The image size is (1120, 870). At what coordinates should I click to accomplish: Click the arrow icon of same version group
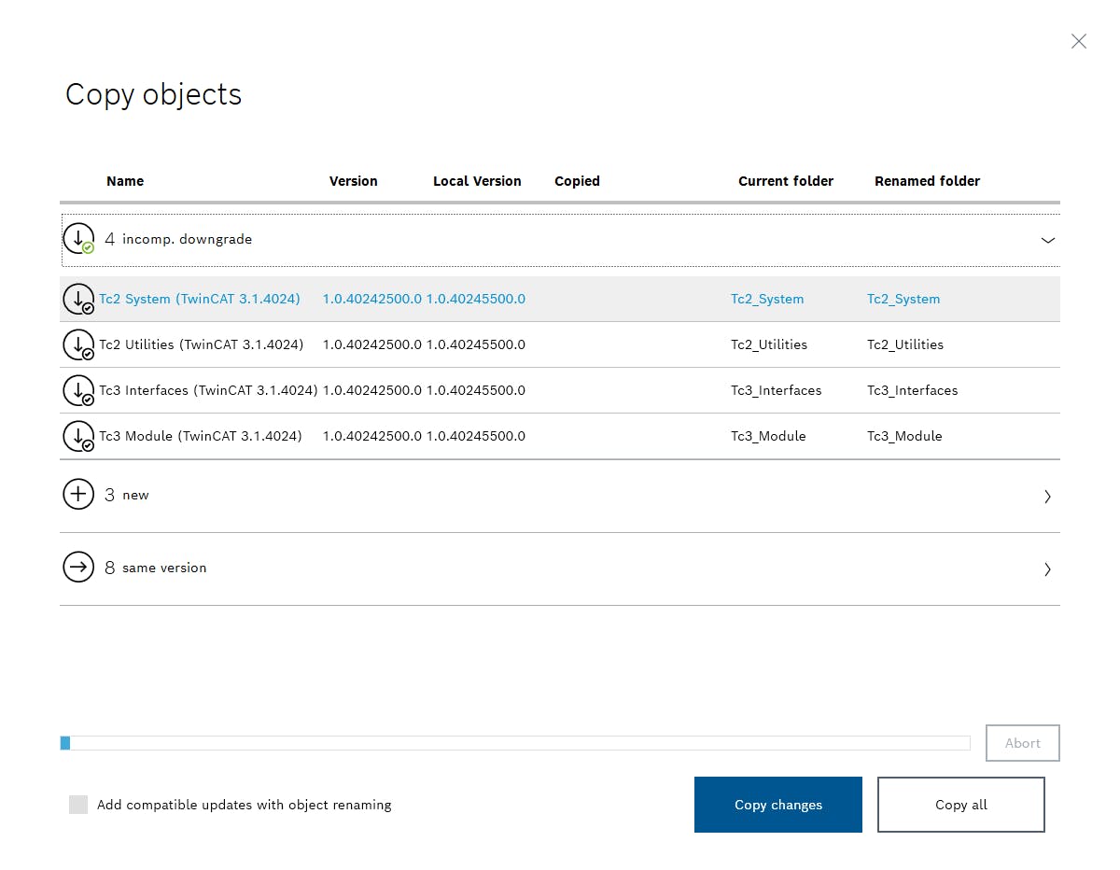point(78,568)
